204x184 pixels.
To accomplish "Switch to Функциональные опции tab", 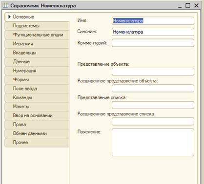I will (37, 35).
